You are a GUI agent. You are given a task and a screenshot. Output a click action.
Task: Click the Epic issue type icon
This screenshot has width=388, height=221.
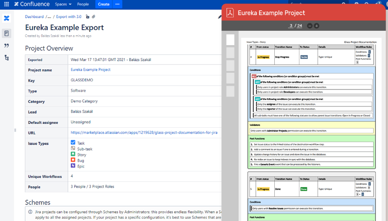click(x=73, y=165)
